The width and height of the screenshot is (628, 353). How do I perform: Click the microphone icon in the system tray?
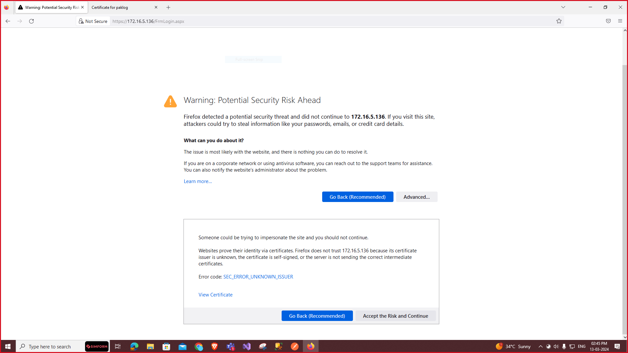pyautogui.click(x=564, y=346)
